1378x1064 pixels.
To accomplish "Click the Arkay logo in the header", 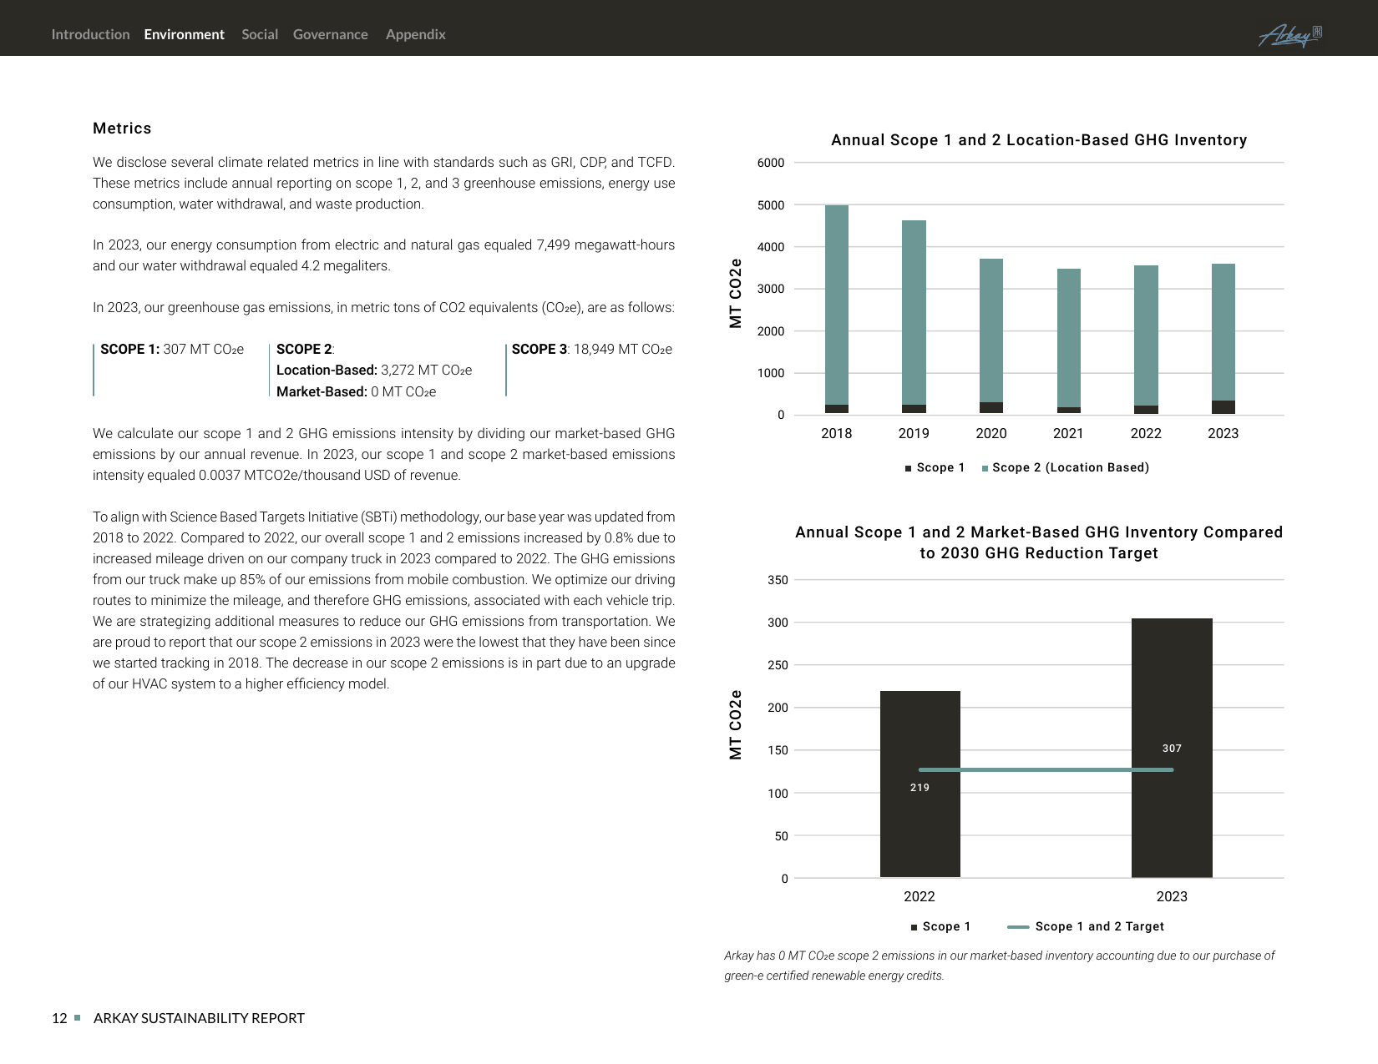I will 1289,35.
